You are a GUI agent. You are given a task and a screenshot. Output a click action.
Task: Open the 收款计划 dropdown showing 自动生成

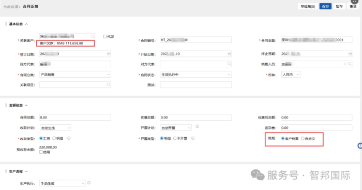(55, 128)
